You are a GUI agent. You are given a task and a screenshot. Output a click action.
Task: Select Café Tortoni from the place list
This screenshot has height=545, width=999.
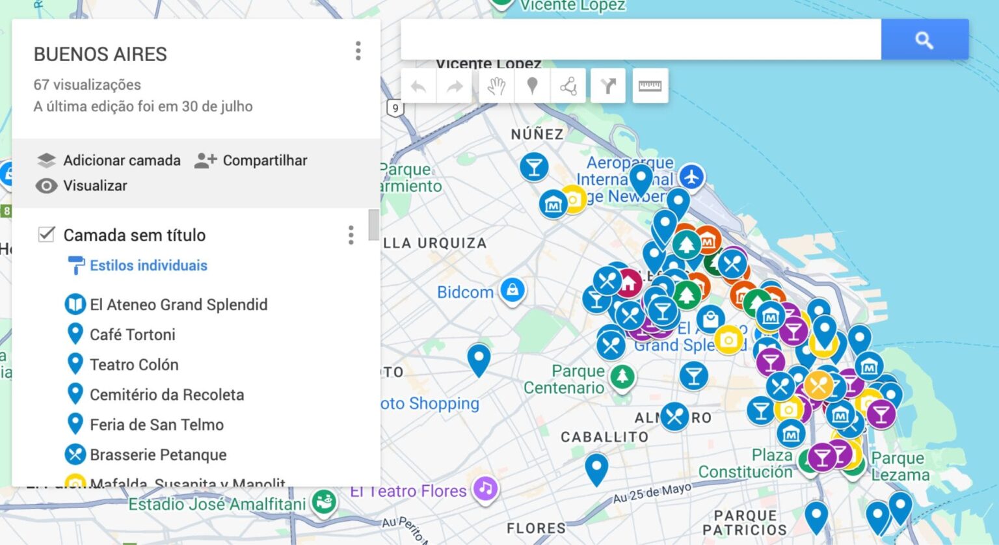click(133, 334)
